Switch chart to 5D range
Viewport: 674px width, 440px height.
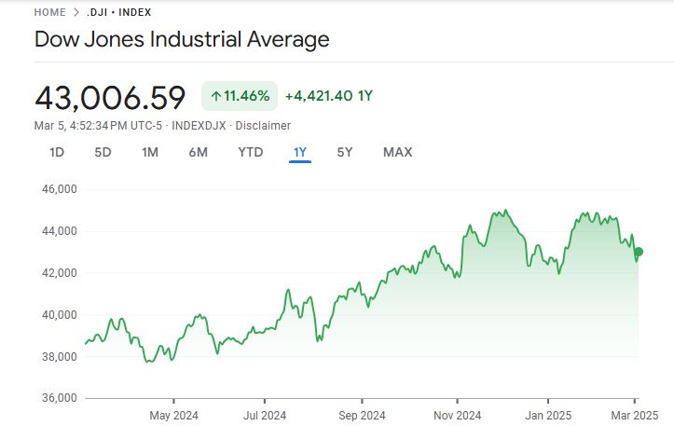[x=103, y=152]
